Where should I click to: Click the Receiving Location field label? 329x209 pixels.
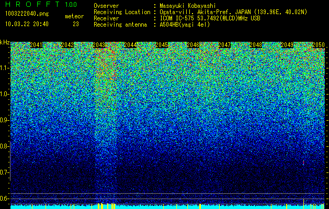point(122,12)
